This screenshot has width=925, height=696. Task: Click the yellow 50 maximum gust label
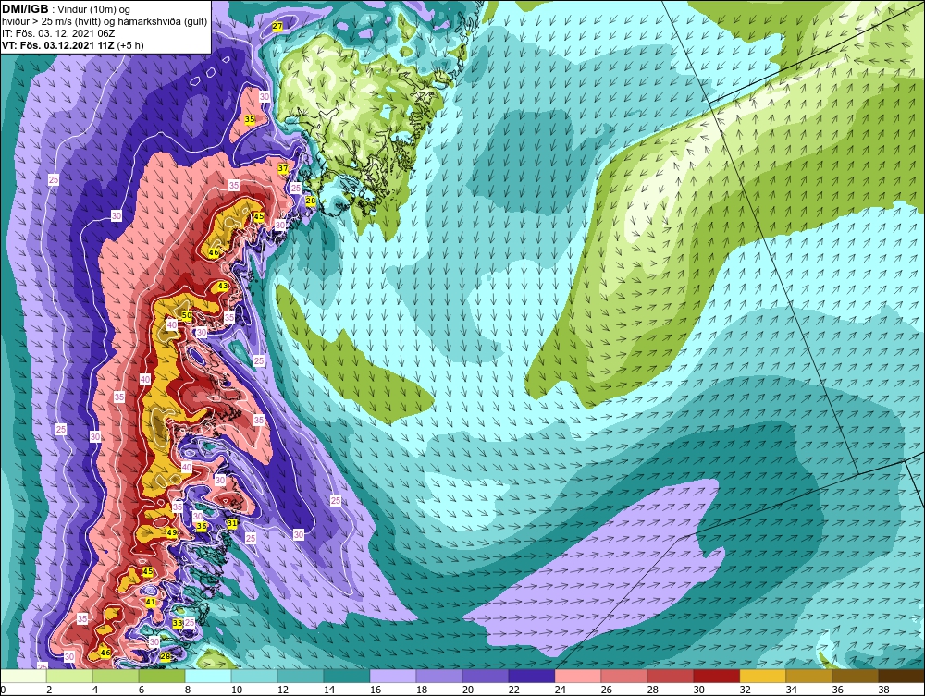(187, 316)
